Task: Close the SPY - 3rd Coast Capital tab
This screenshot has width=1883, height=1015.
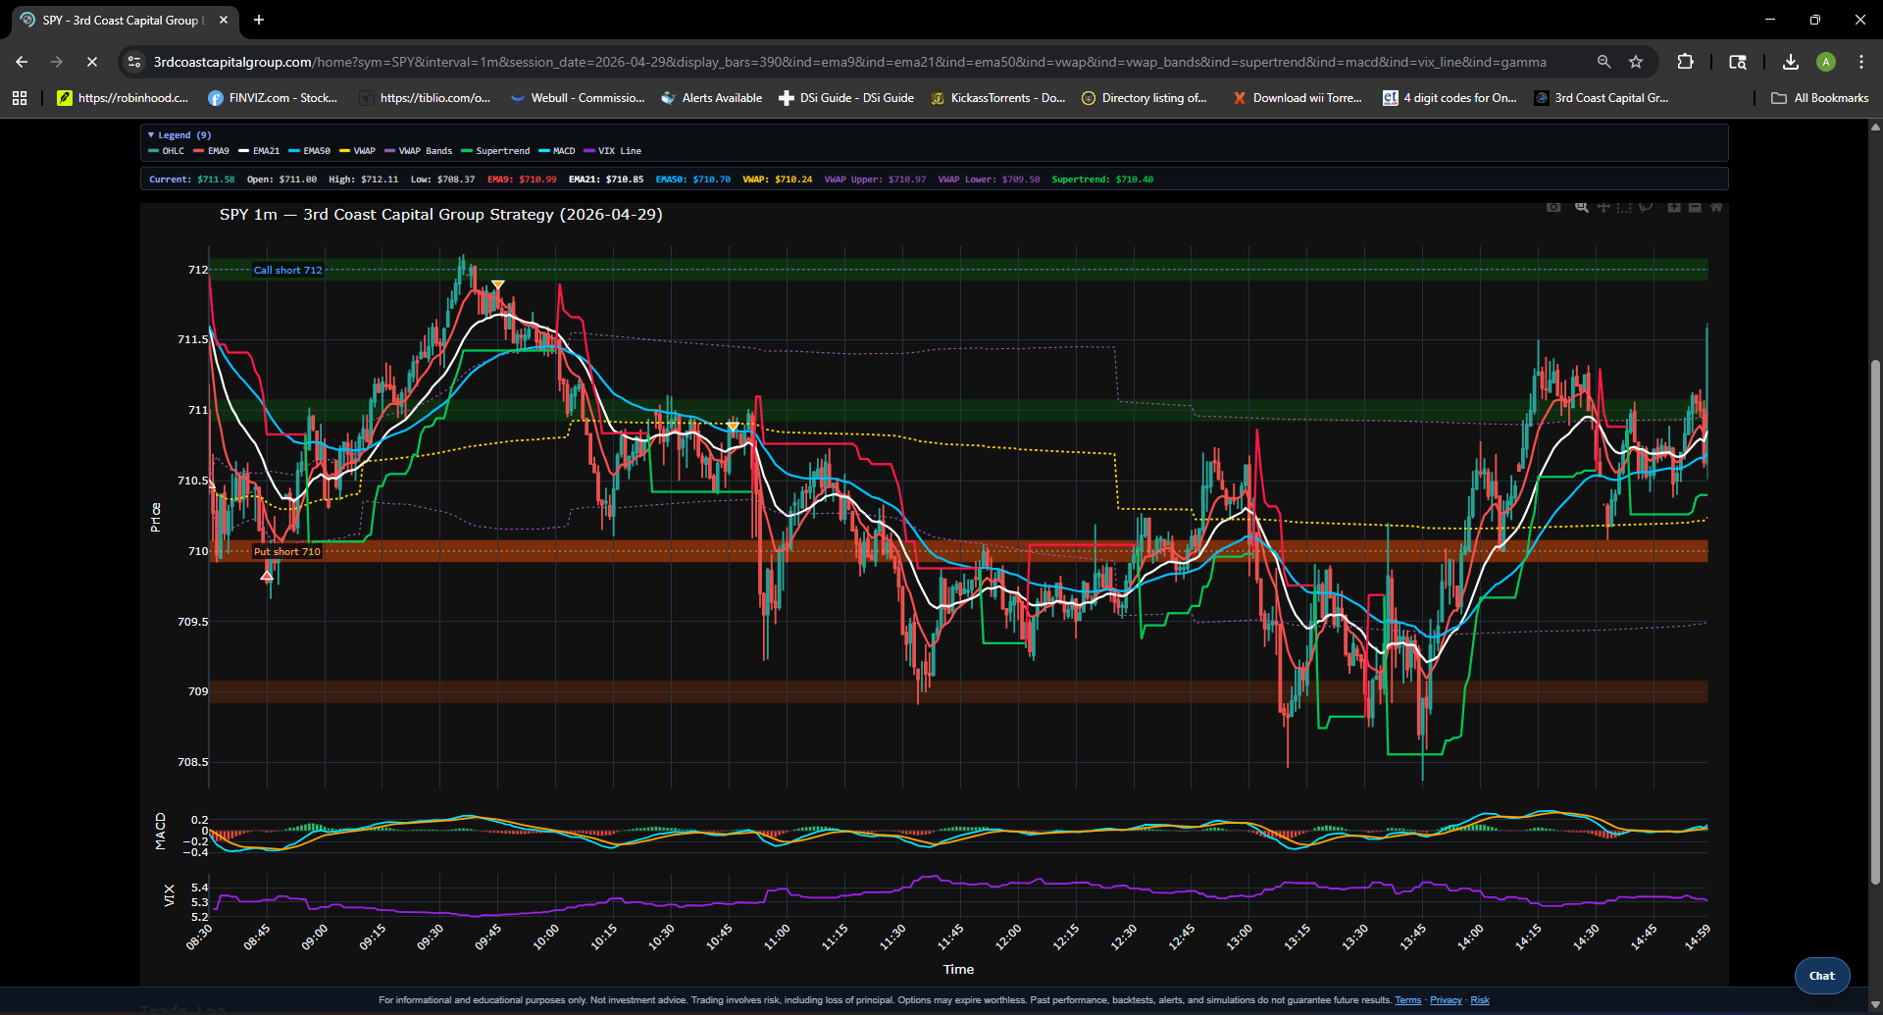Action: pos(224,20)
